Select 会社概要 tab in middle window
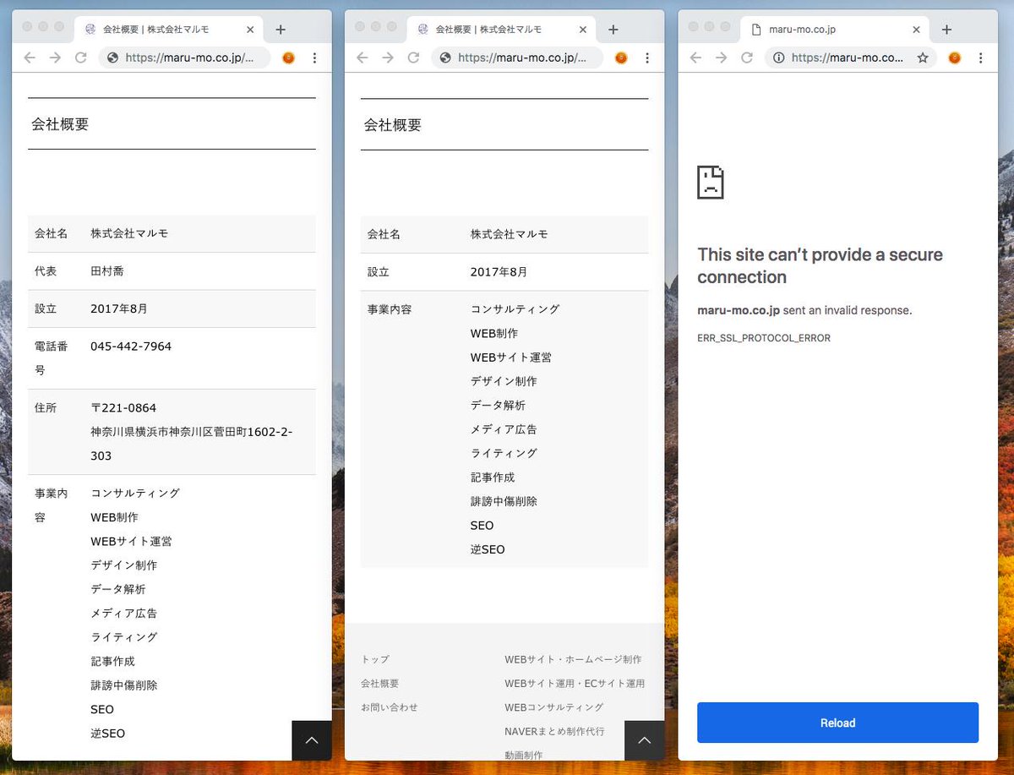The height and width of the screenshot is (775, 1014). tap(502, 30)
